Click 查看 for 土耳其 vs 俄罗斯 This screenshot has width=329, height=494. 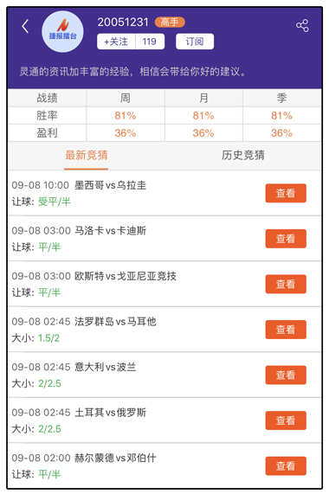[x=286, y=420]
